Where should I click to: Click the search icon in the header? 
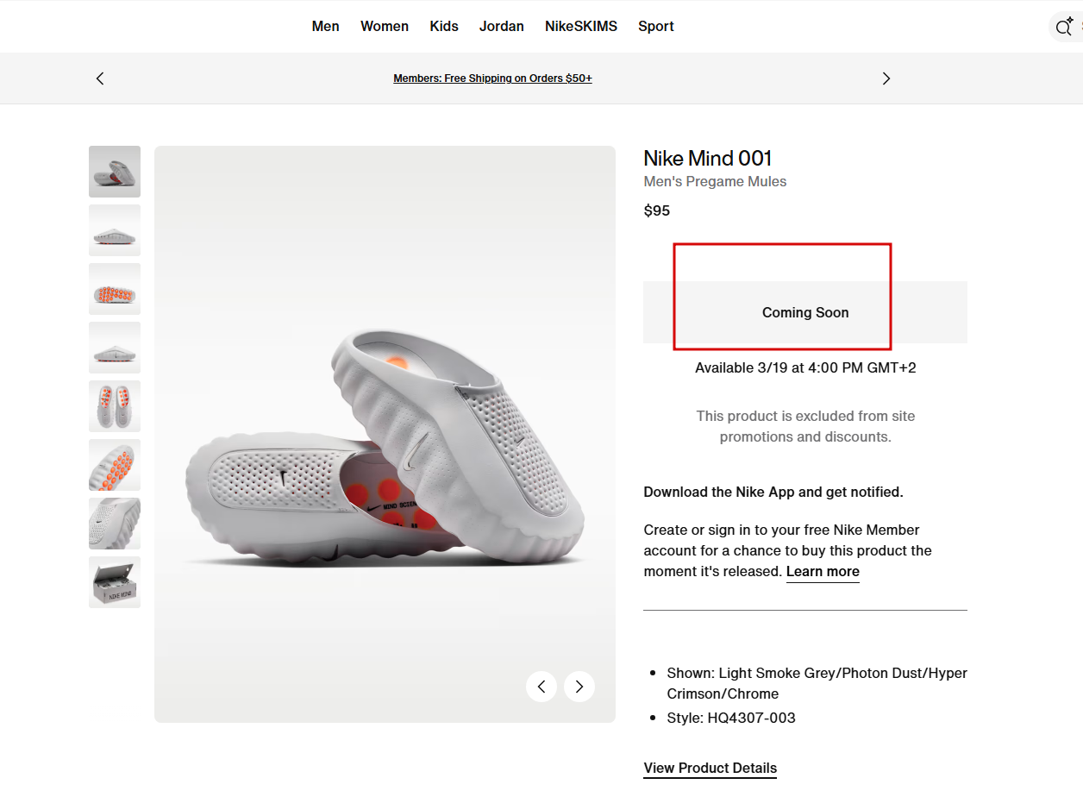tap(1064, 27)
